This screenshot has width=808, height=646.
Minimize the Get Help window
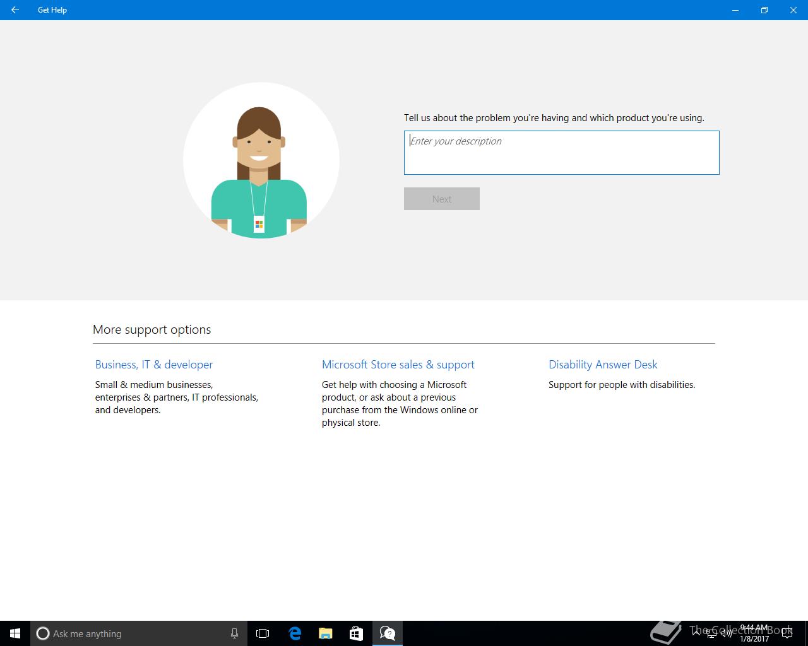click(x=735, y=10)
